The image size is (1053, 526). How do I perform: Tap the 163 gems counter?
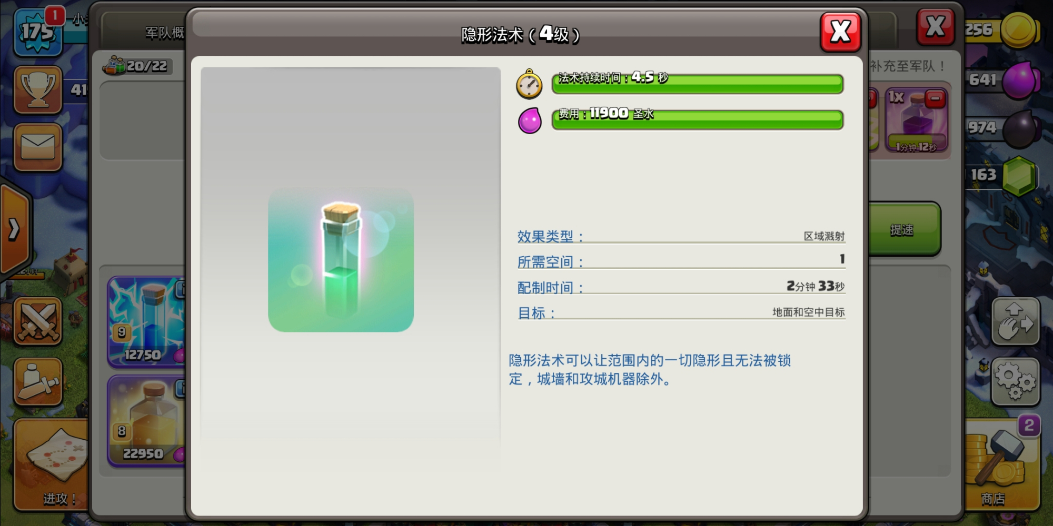(984, 175)
